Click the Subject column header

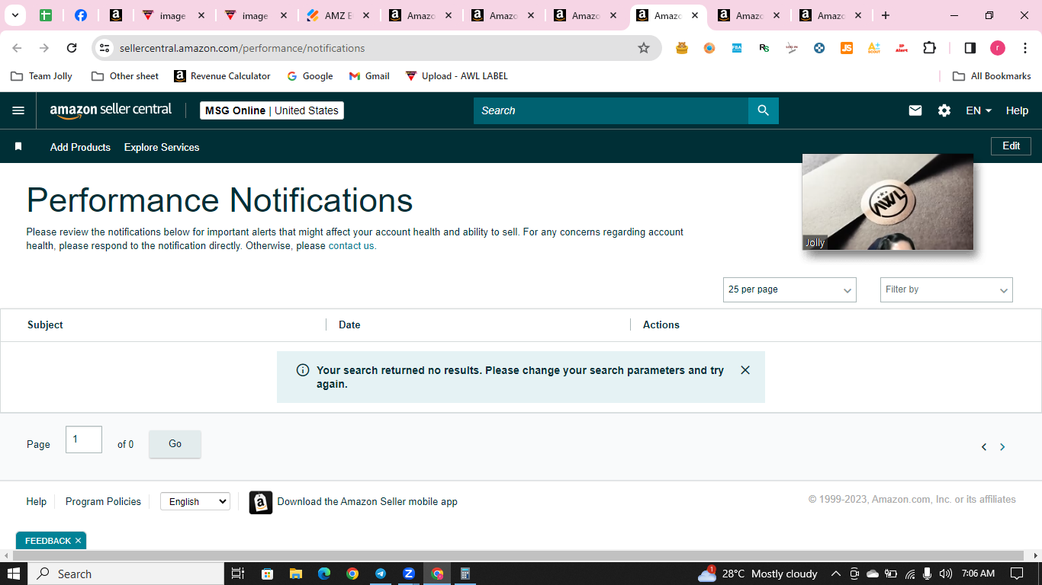tap(45, 324)
